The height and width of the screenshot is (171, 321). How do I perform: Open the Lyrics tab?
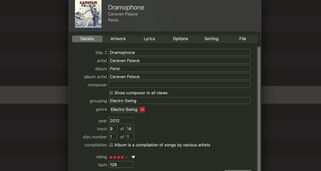[x=149, y=39]
